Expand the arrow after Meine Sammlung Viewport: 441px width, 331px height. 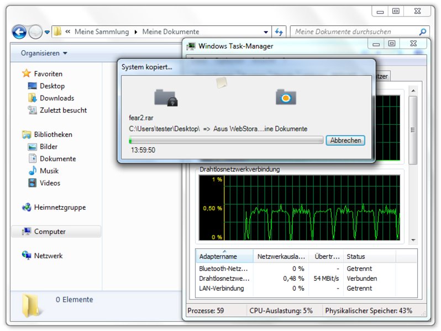136,32
